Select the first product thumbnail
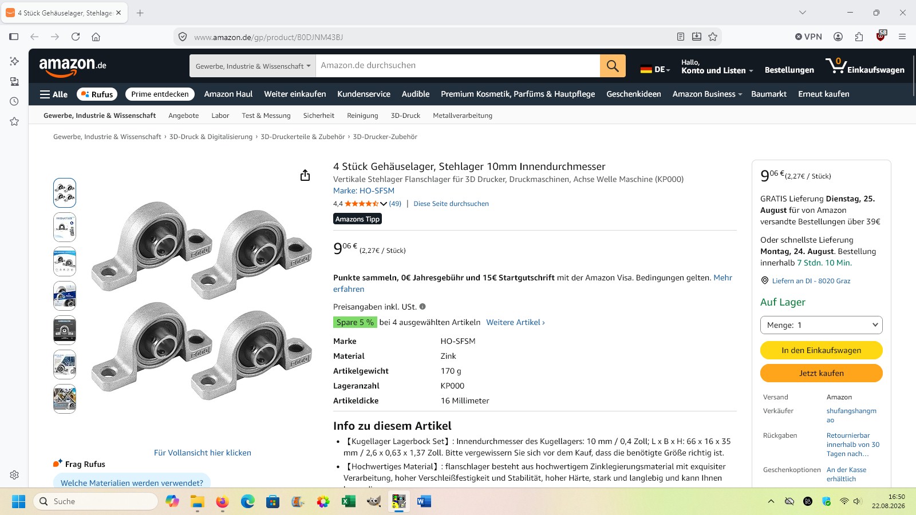Screen dimensions: 916x515 coord(65,193)
